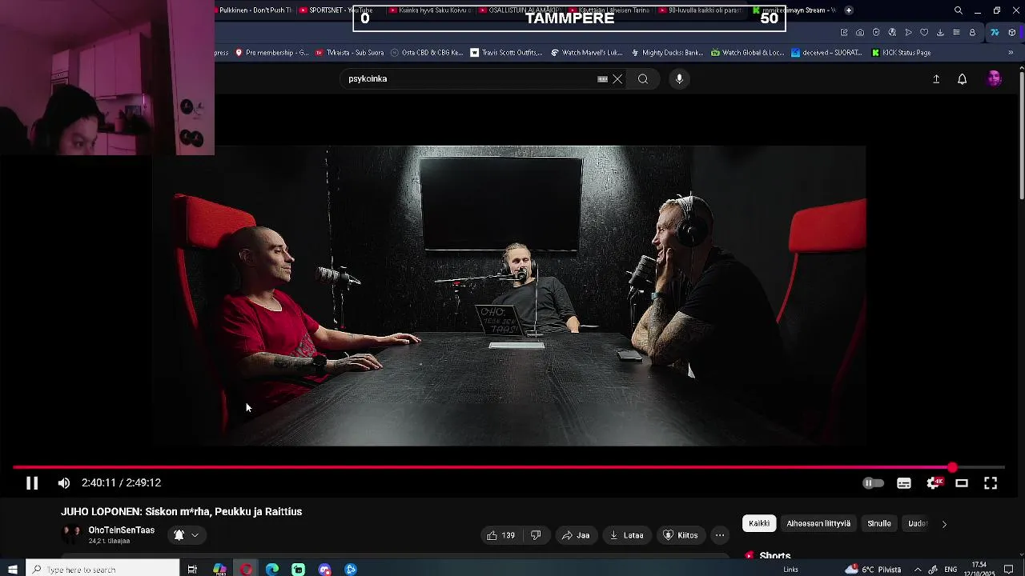Open browser snapshot camera icon
This screenshot has width=1025, height=576.
click(860, 33)
